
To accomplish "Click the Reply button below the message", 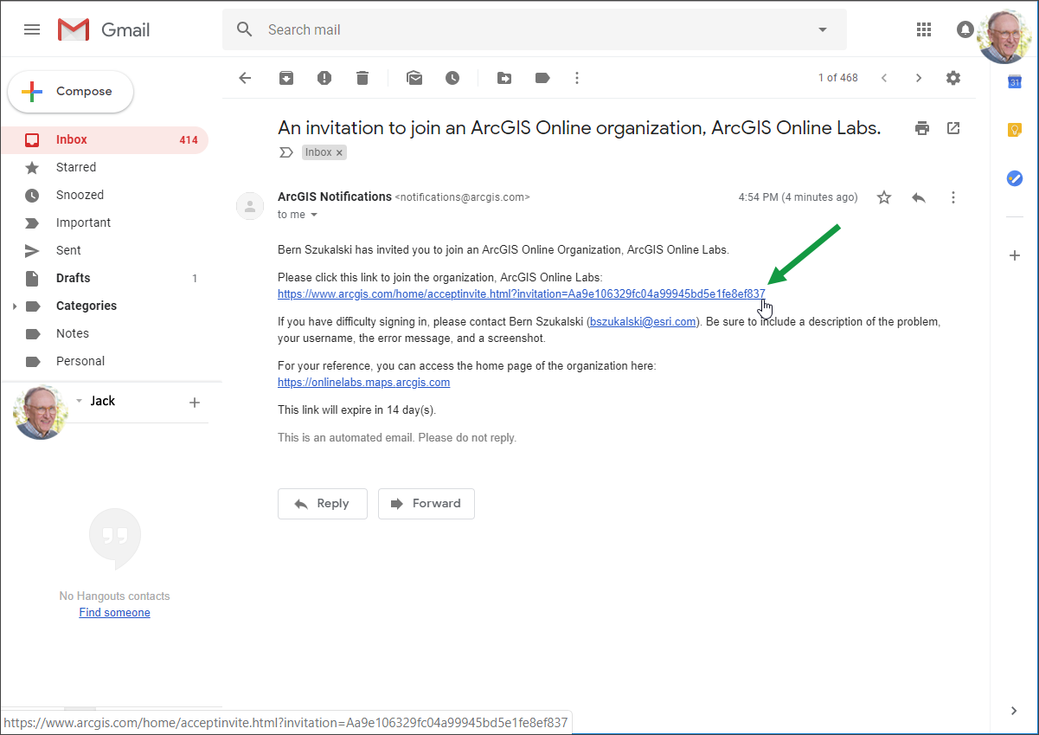I will point(323,504).
